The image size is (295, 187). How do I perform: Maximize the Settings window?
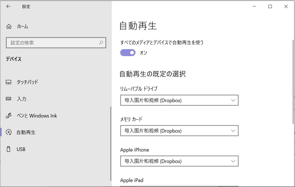[x=270, y=7]
